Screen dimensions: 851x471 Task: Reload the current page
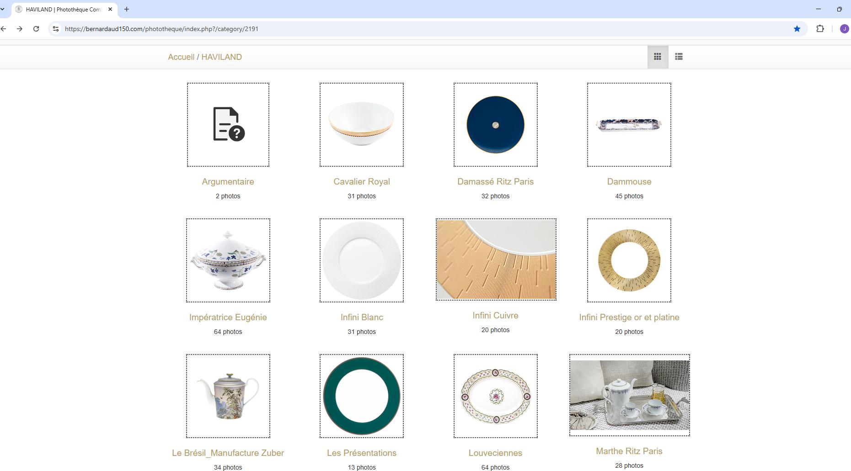point(36,29)
